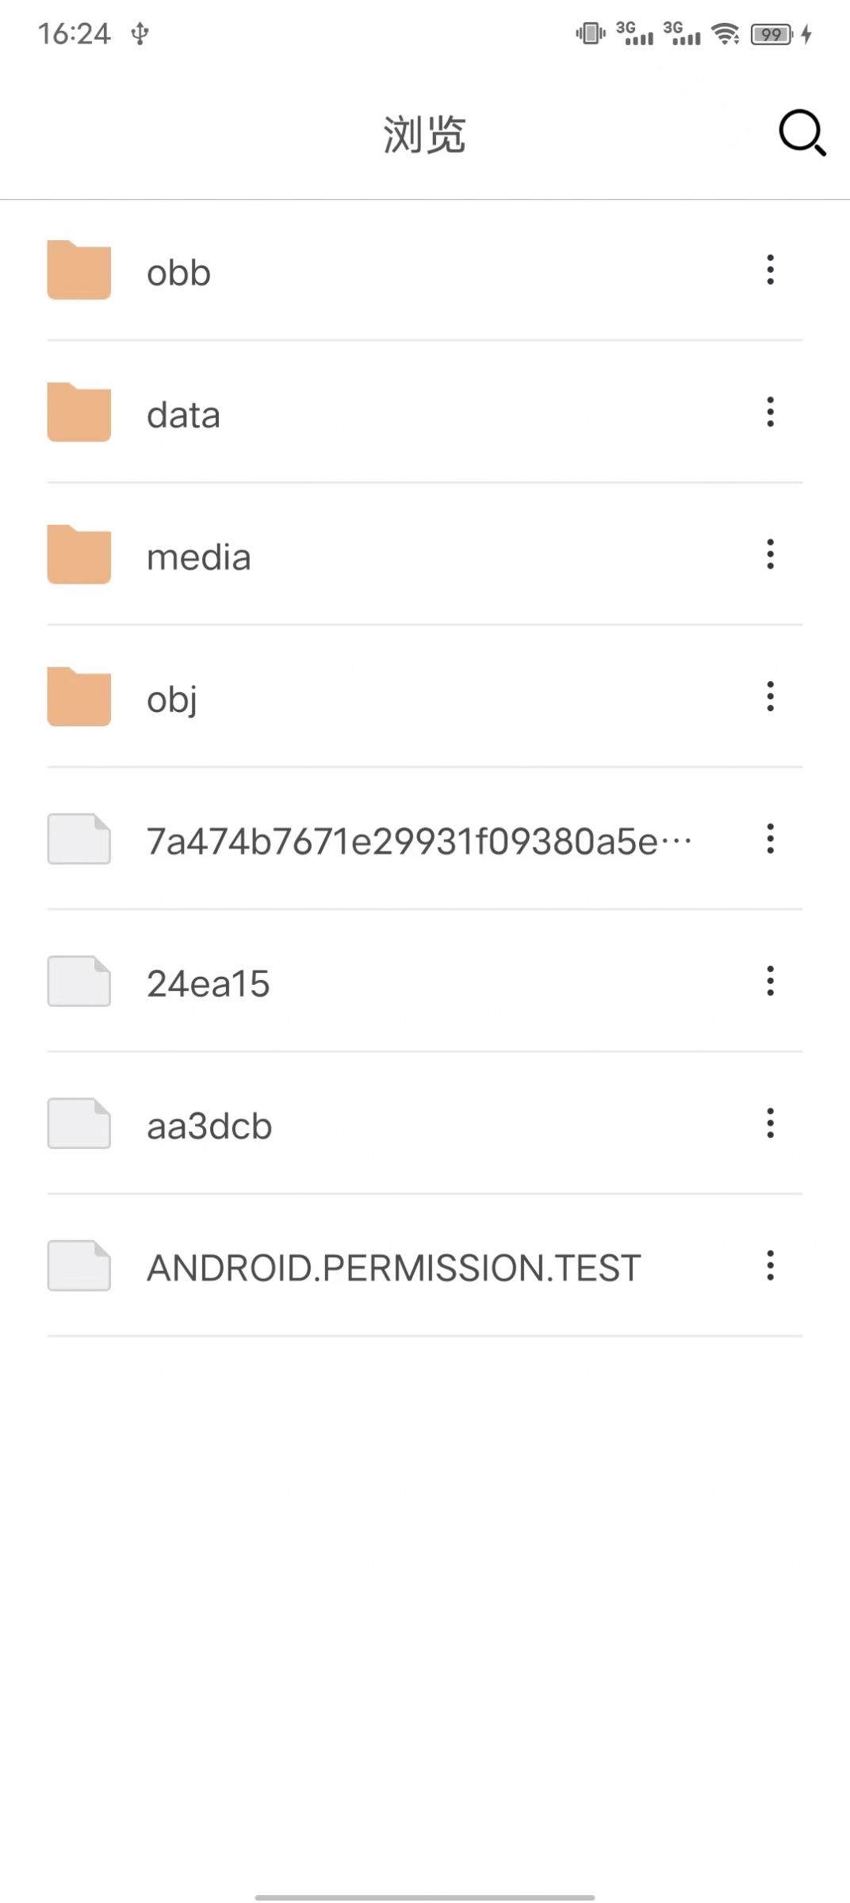
Task: Open more options for obb folder
Action: click(770, 270)
